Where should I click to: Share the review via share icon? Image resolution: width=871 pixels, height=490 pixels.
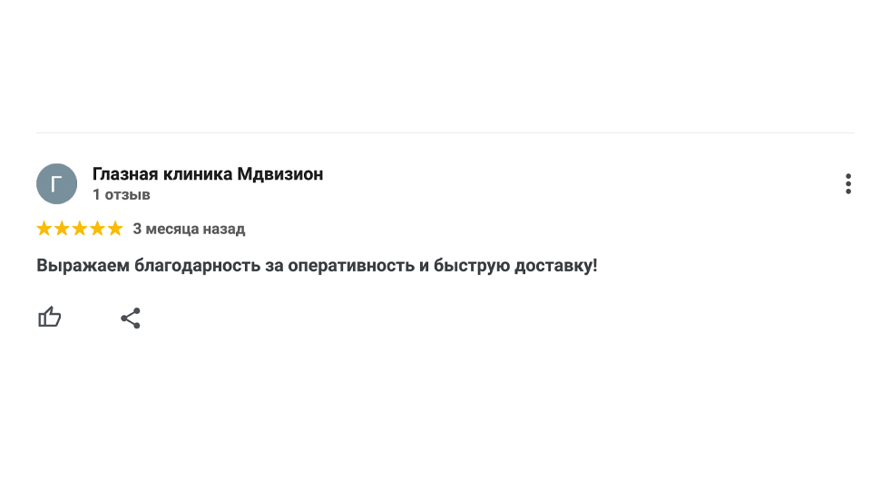[x=131, y=318]
